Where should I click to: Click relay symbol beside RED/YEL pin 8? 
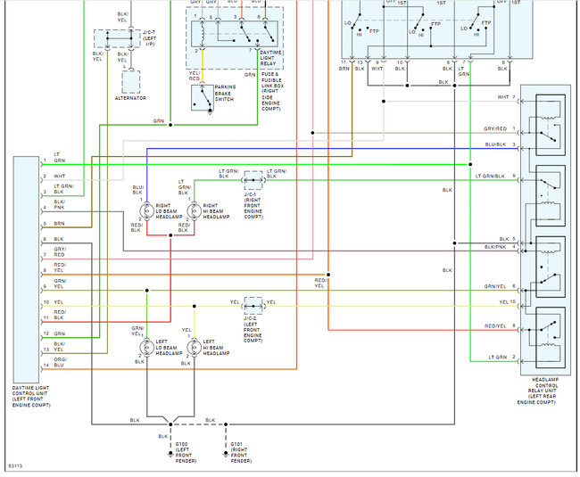tap(551, 337)
